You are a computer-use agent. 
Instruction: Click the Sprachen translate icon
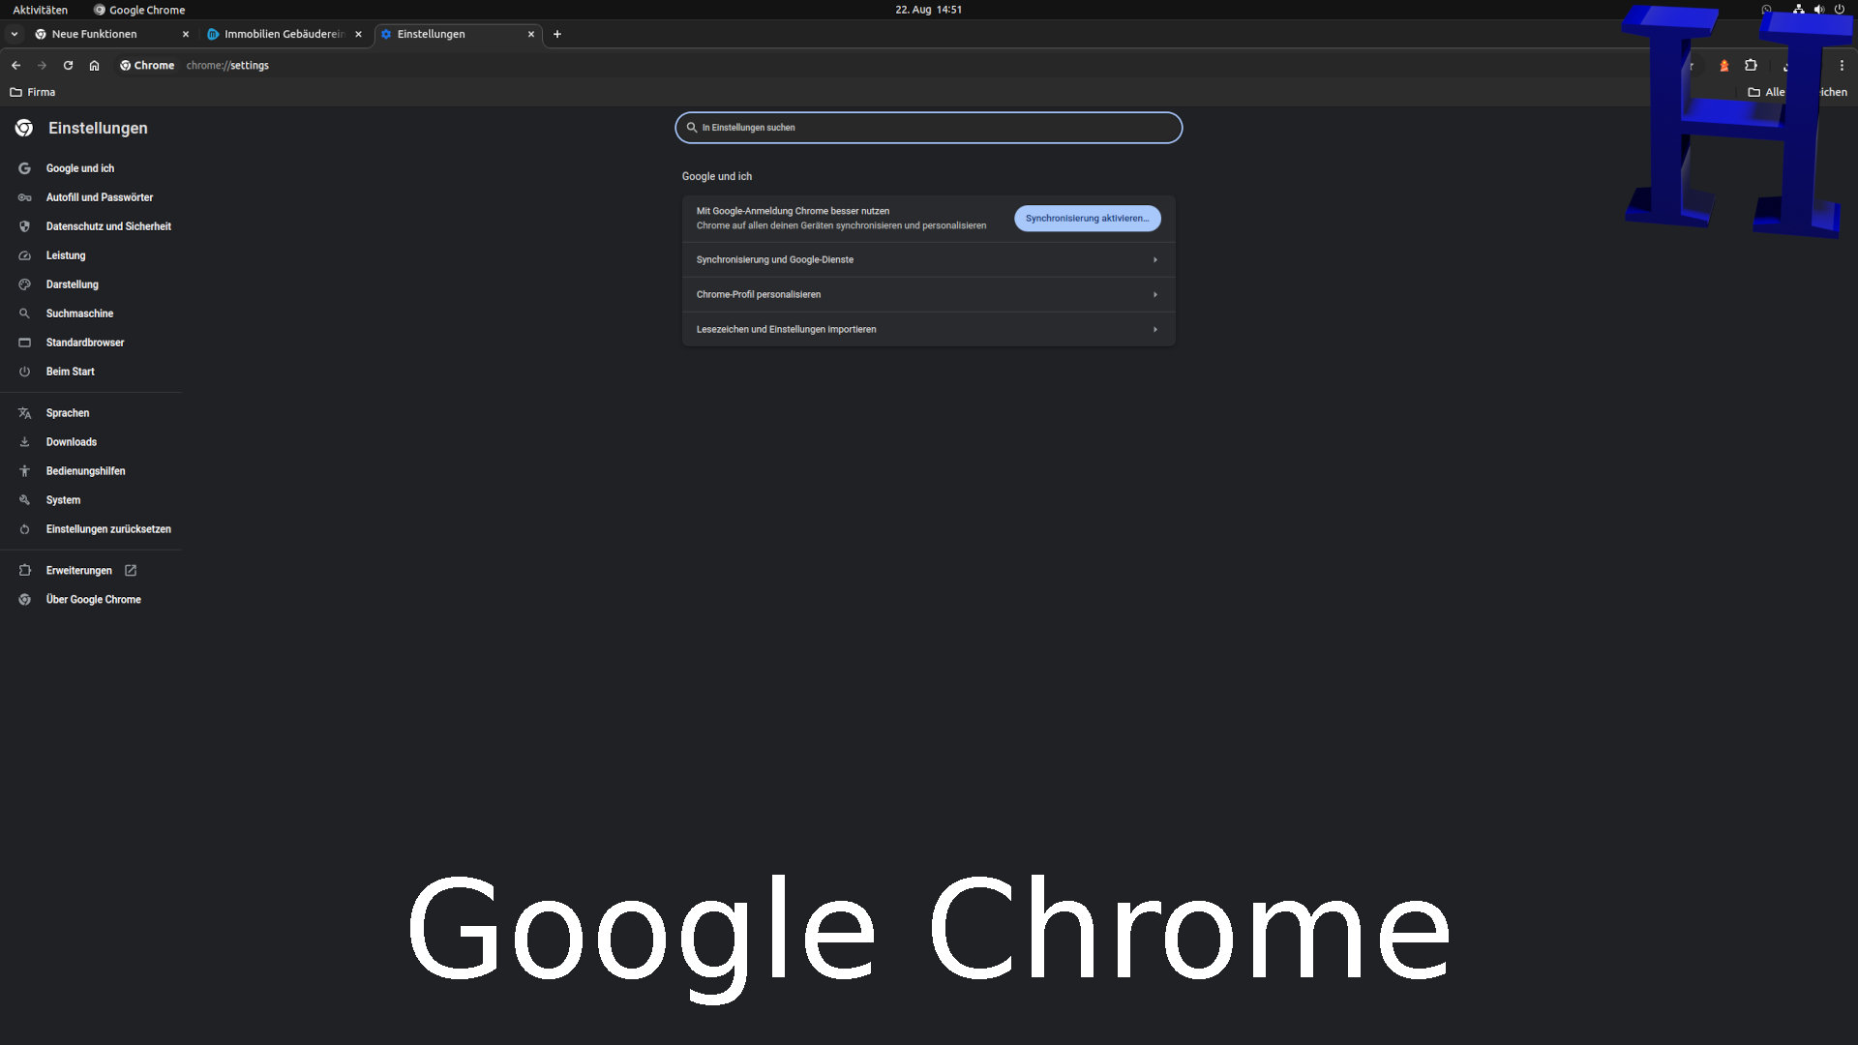click(24, 413)
